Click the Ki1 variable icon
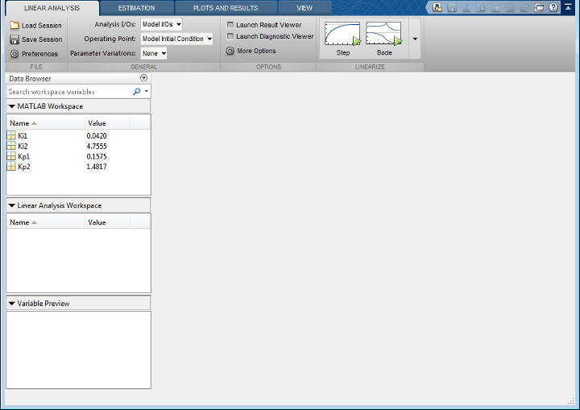Image resolution: width=580 pixels, height=410 pixels. tap(11, 135)
